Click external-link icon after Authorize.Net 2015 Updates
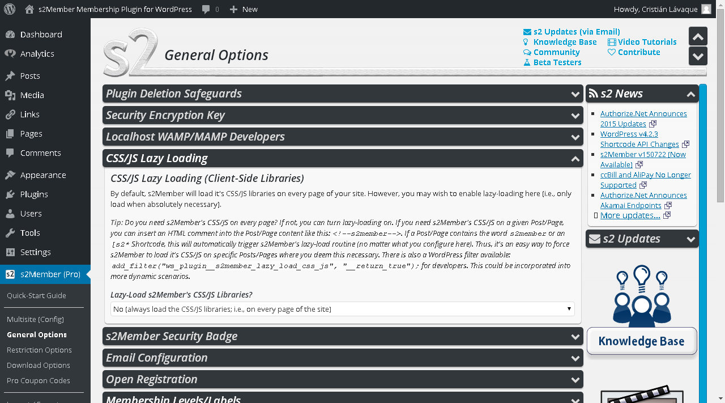 (x=652, y=124)
